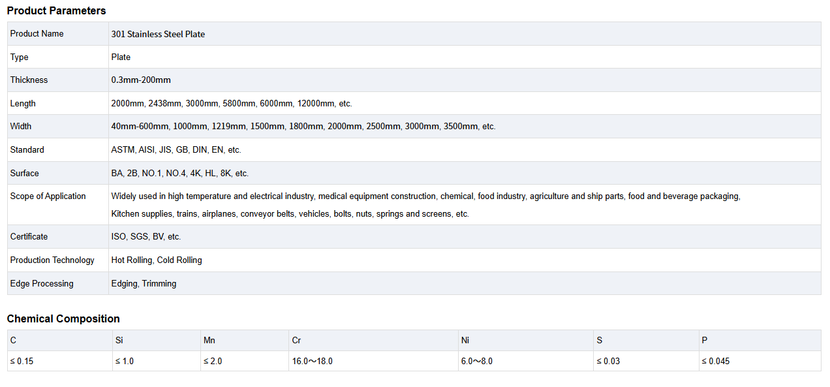Click the Thickness row label
This screenshot has height=387, width=830.
(x=29, y=80)
